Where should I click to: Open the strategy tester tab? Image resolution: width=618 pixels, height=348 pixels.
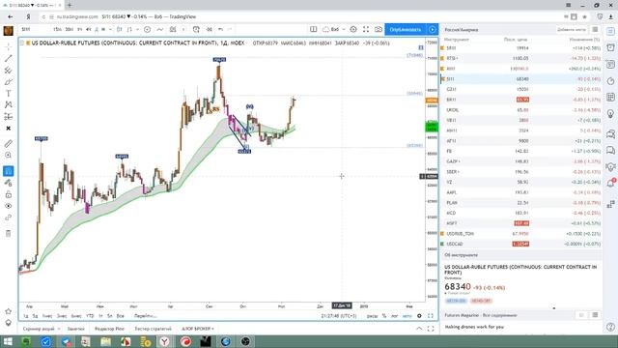click(153, 329)
